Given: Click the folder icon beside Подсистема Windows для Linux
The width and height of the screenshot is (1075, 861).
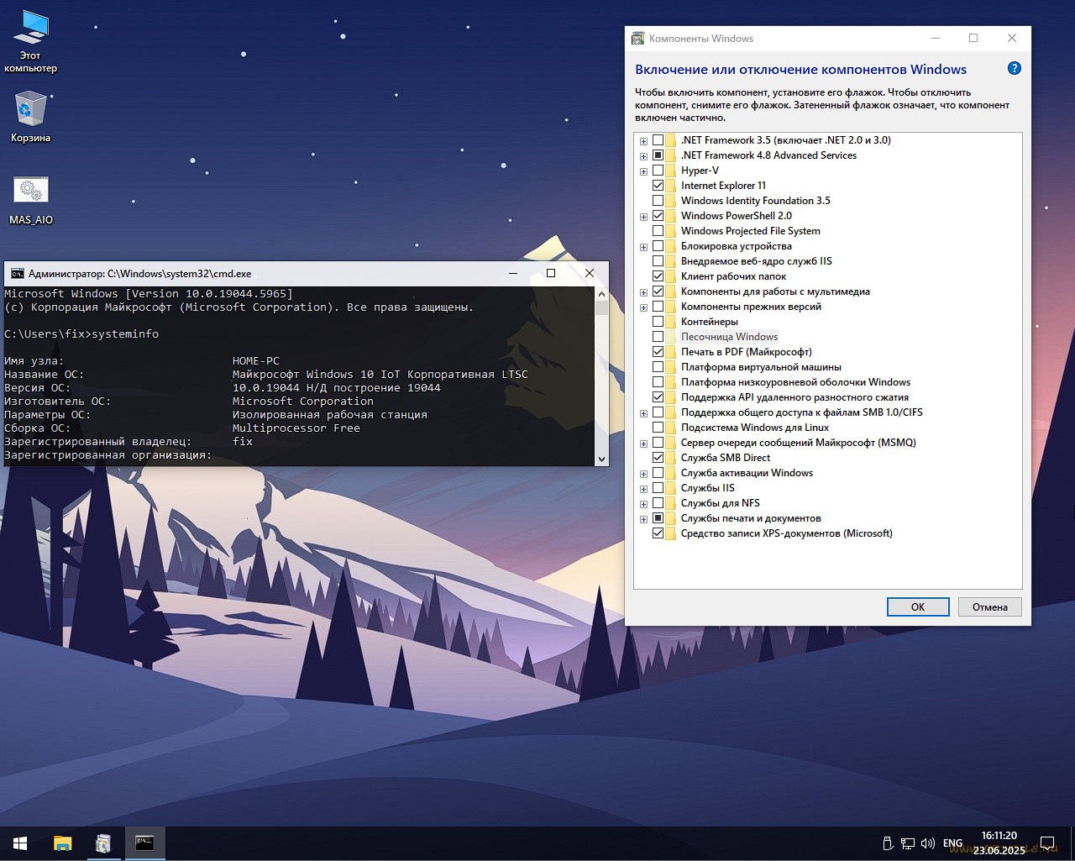Looking at the screenshot, I should tap(671, 428).
